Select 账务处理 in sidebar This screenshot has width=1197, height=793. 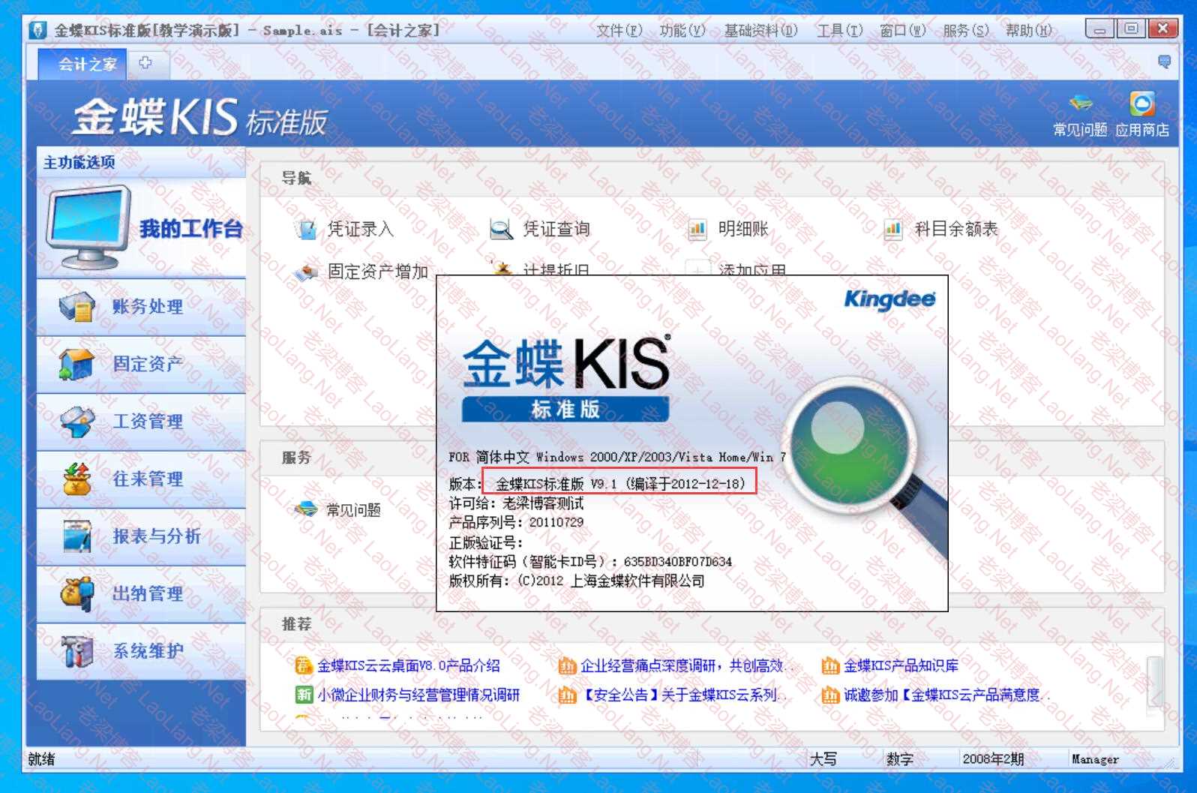147,307
